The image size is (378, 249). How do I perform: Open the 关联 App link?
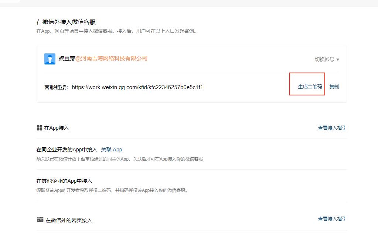112,150
